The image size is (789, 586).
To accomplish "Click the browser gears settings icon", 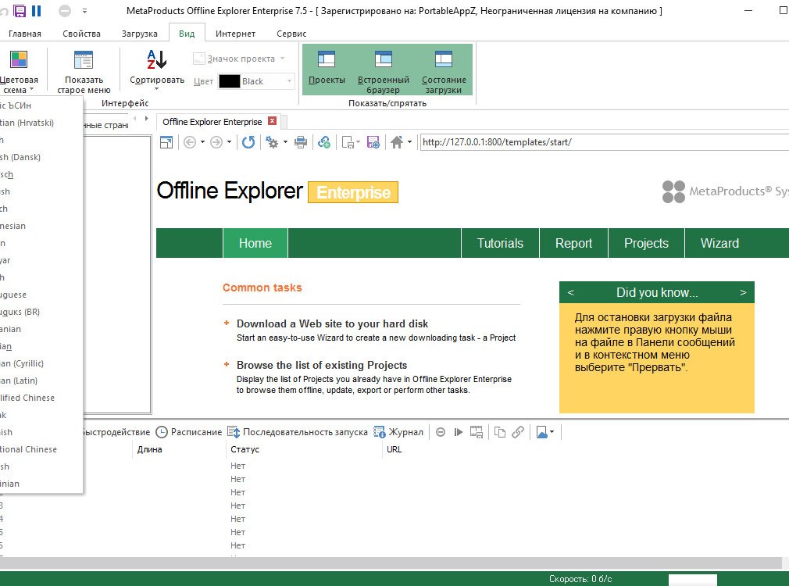I will (272, 142).
